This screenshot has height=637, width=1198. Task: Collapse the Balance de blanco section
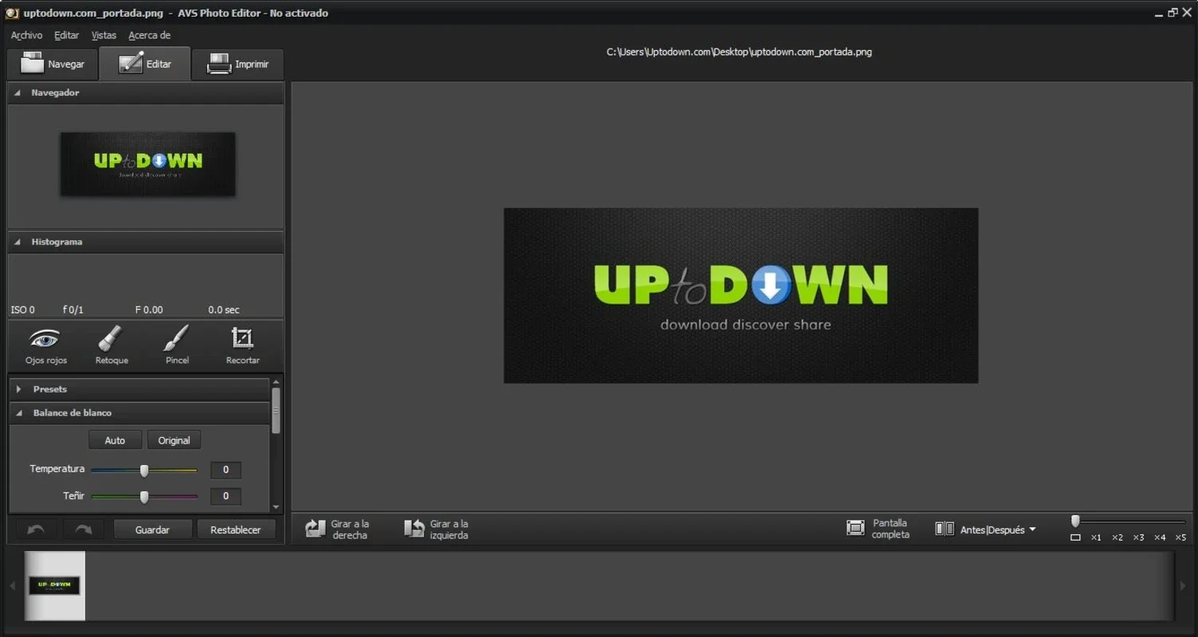(x=19, y=413)
